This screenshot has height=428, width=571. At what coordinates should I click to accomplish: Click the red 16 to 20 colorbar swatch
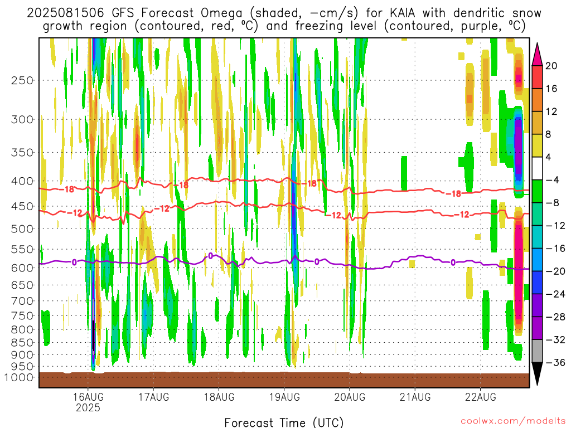(537, 77)
